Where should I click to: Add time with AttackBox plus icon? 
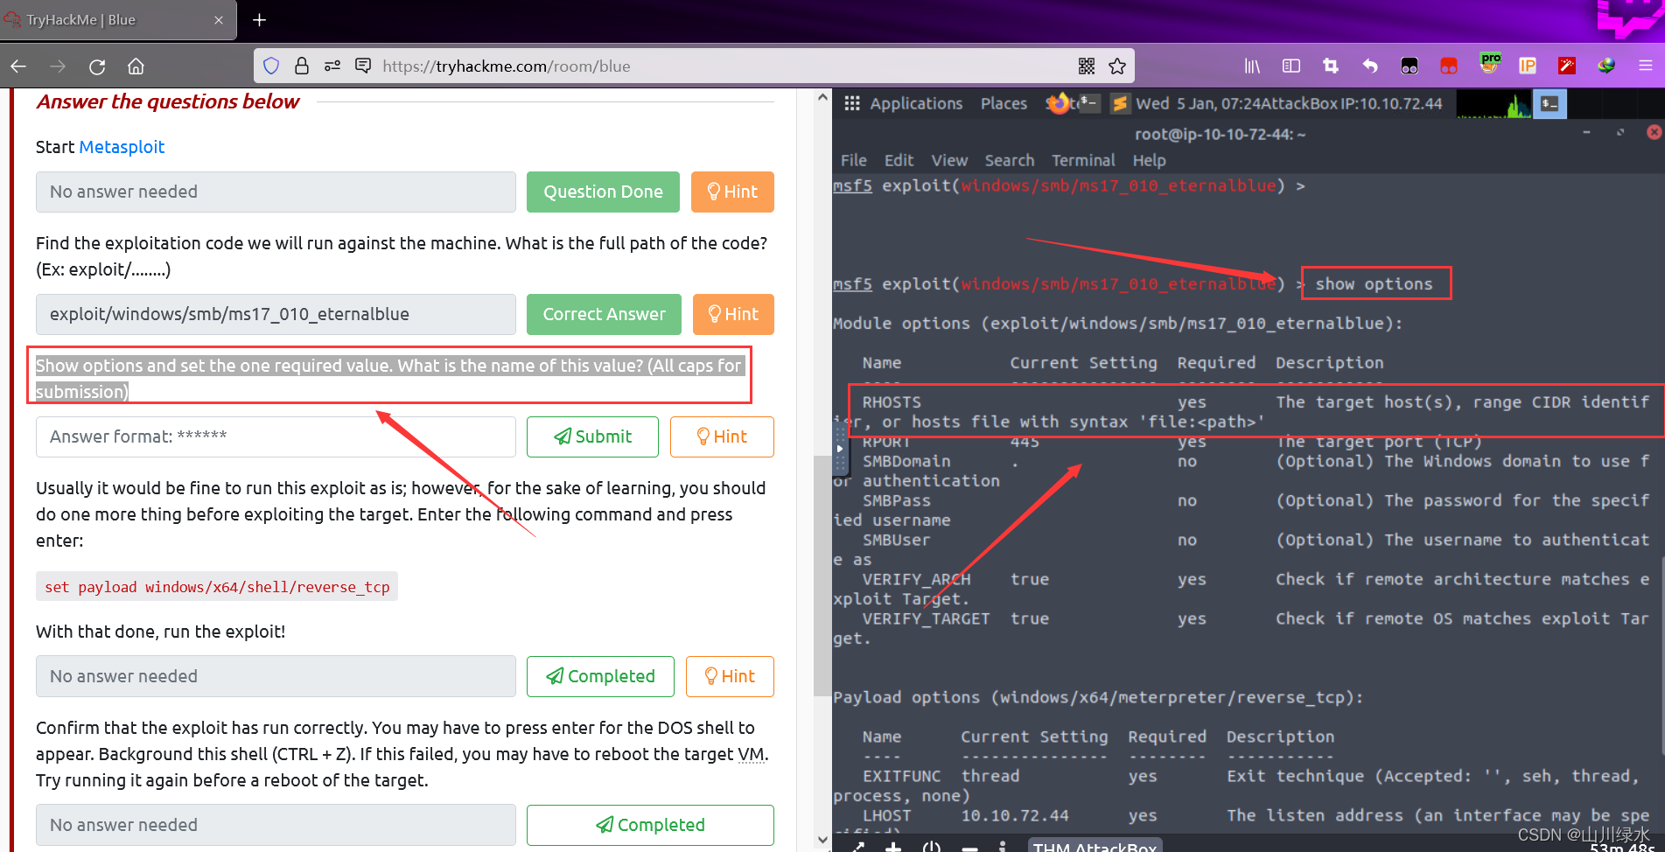click(893, 847)
